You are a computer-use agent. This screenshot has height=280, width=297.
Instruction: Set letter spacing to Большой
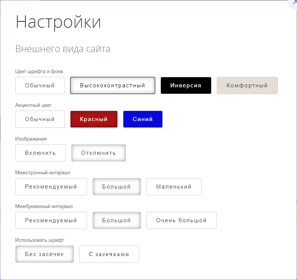pyautogui.click(x=117, y=220)
